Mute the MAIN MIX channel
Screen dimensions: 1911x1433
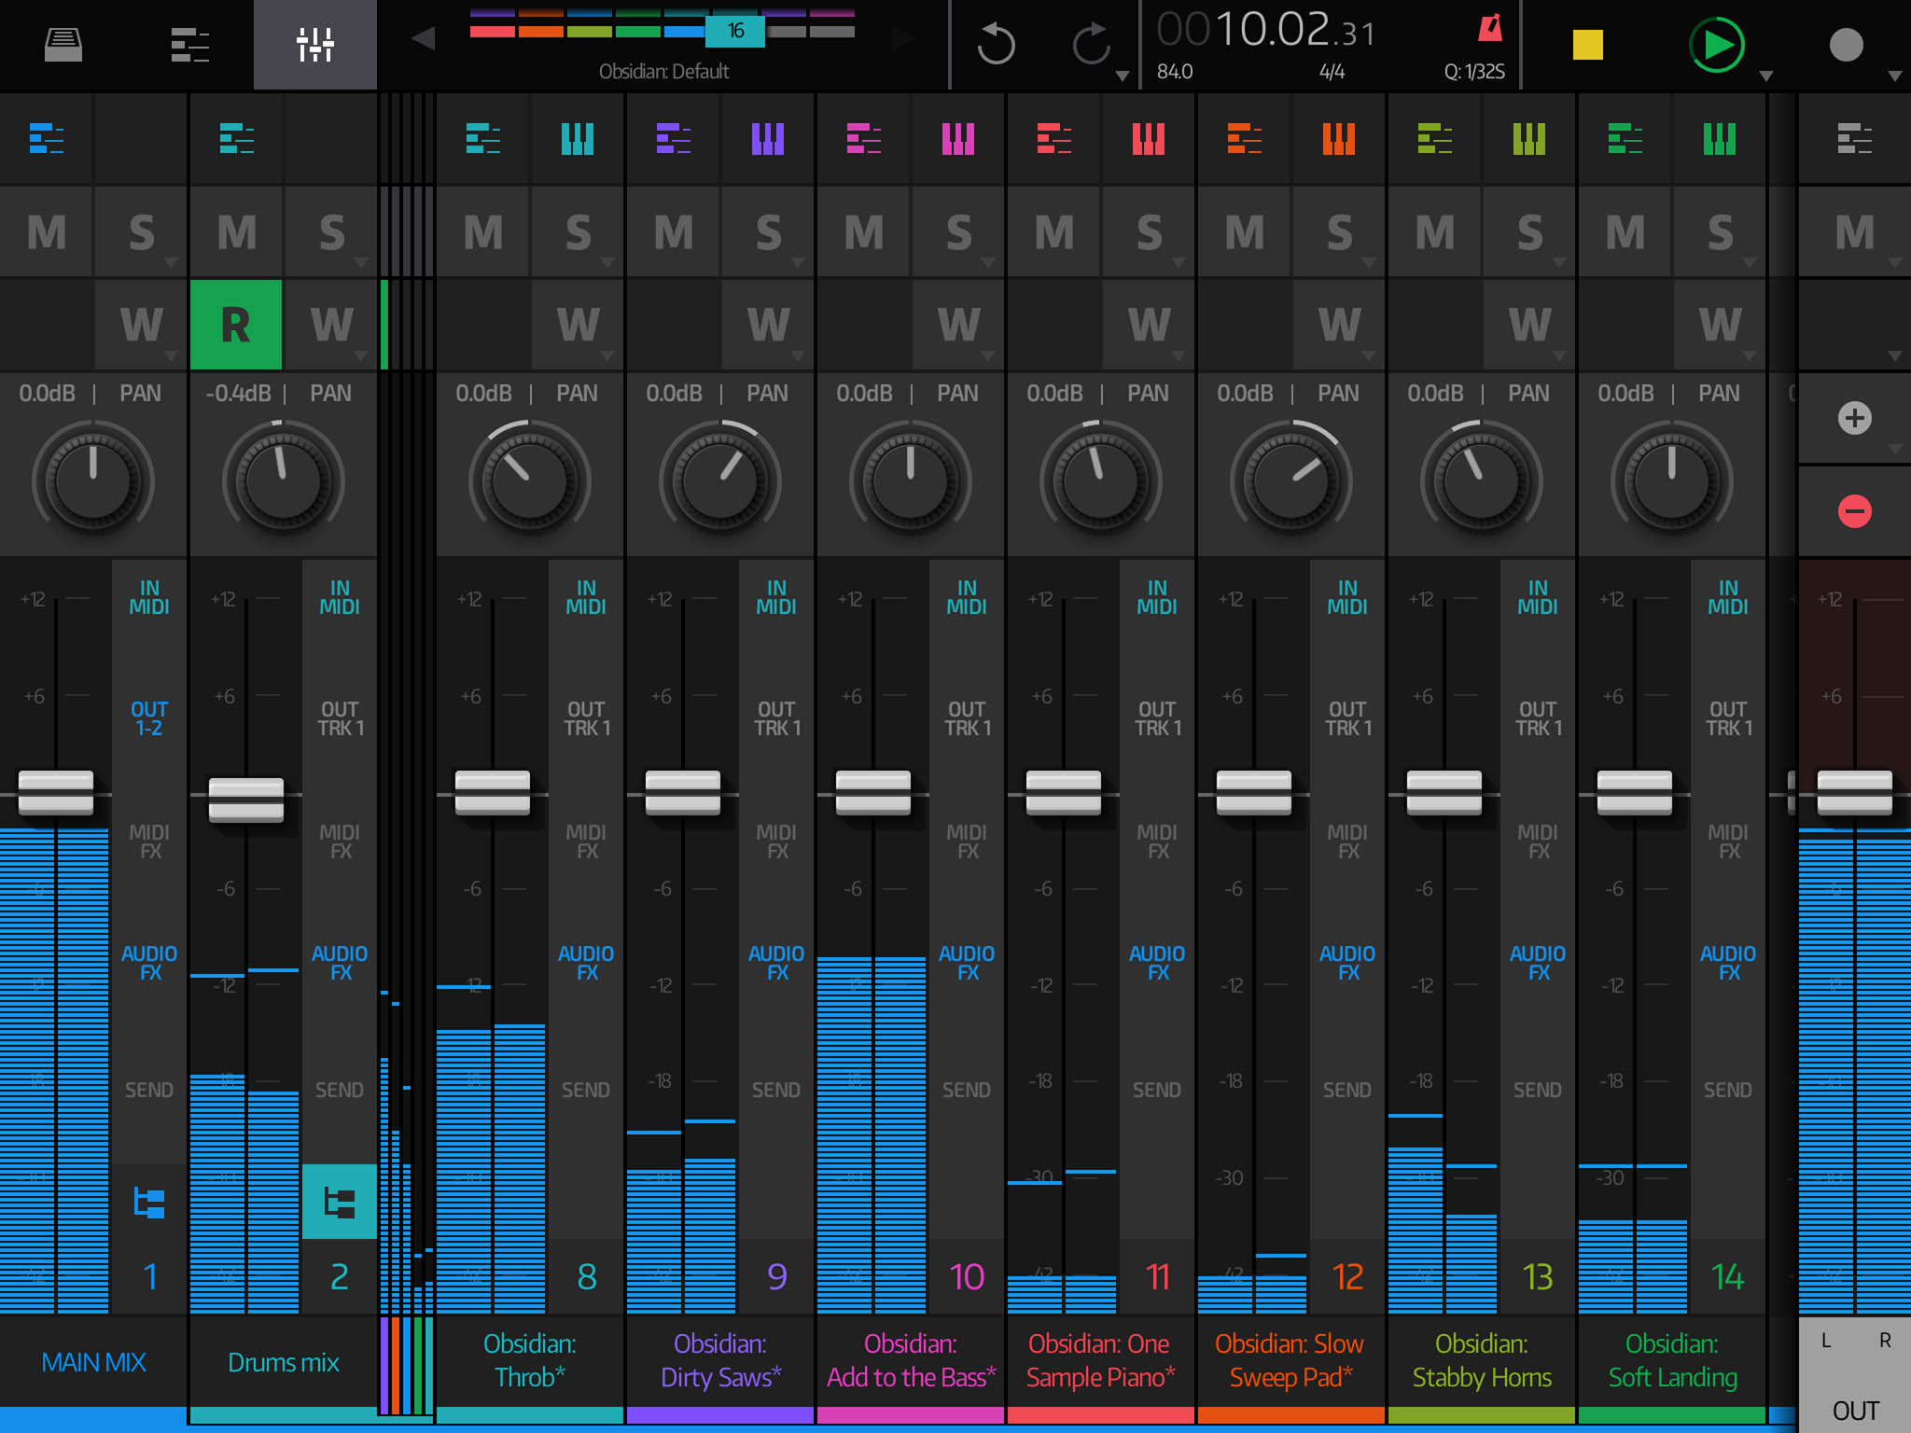[x=47, y=231]
